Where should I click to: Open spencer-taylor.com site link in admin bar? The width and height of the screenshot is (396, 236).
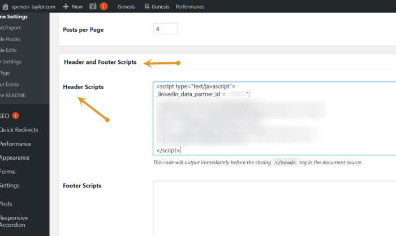click(x=33, y=7)
